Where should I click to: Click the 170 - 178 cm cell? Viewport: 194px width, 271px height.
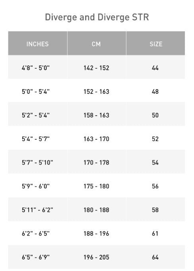(97, 162)
